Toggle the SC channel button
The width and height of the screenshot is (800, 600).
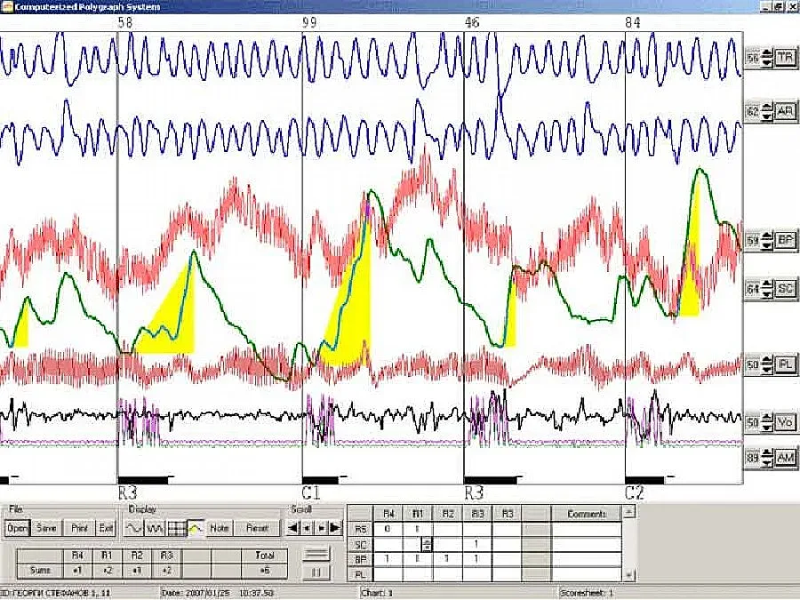tap(785, 288)
